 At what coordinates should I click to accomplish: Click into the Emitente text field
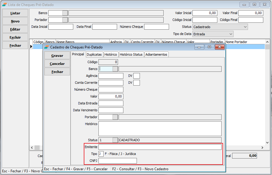tap(160, 147)
